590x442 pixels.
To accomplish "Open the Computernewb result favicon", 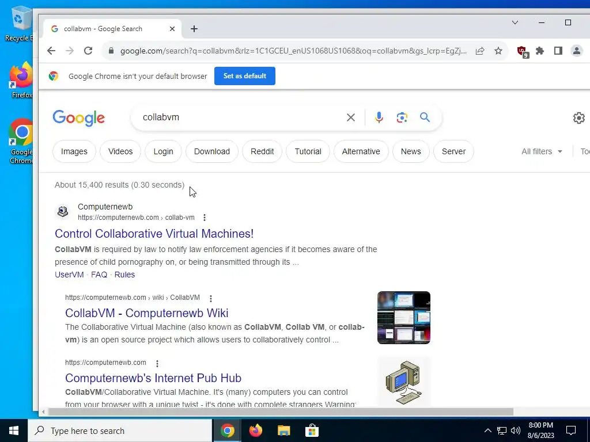I will [x=63, y=212].
